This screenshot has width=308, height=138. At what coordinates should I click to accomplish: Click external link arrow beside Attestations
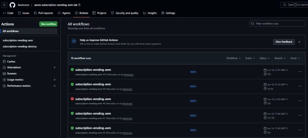pos(54,68)
